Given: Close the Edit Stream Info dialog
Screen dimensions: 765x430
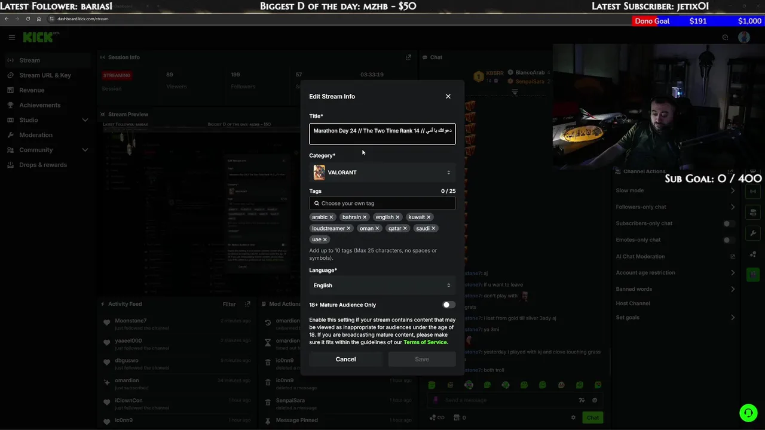Looking at the screenshot, I should [448, 96].
